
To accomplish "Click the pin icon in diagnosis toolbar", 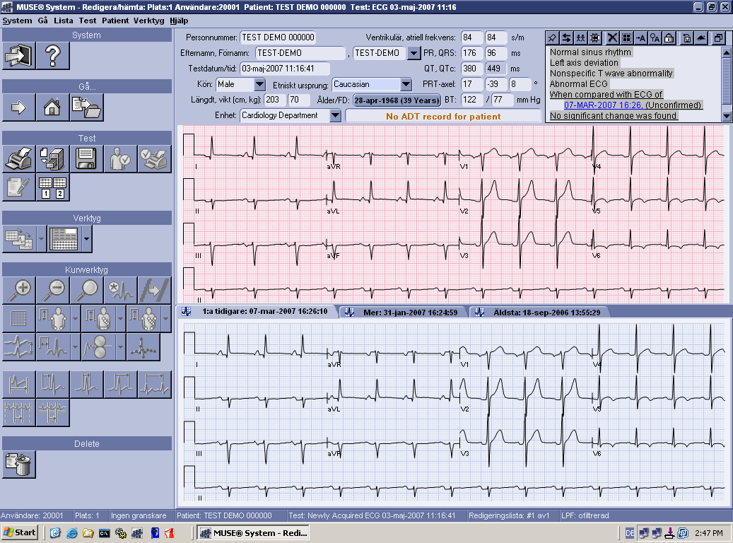I will 552,38.
